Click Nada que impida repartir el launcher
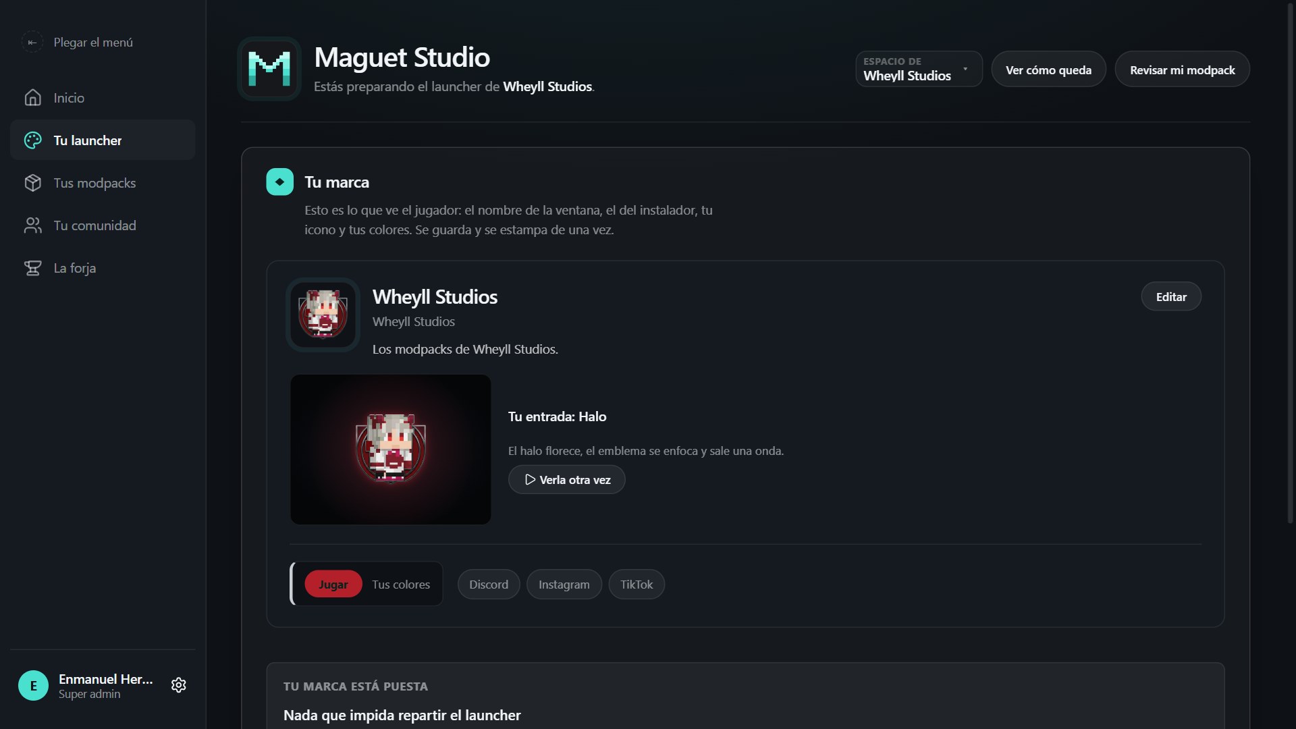Viewport: 1296px width, 729px height. 402,715
